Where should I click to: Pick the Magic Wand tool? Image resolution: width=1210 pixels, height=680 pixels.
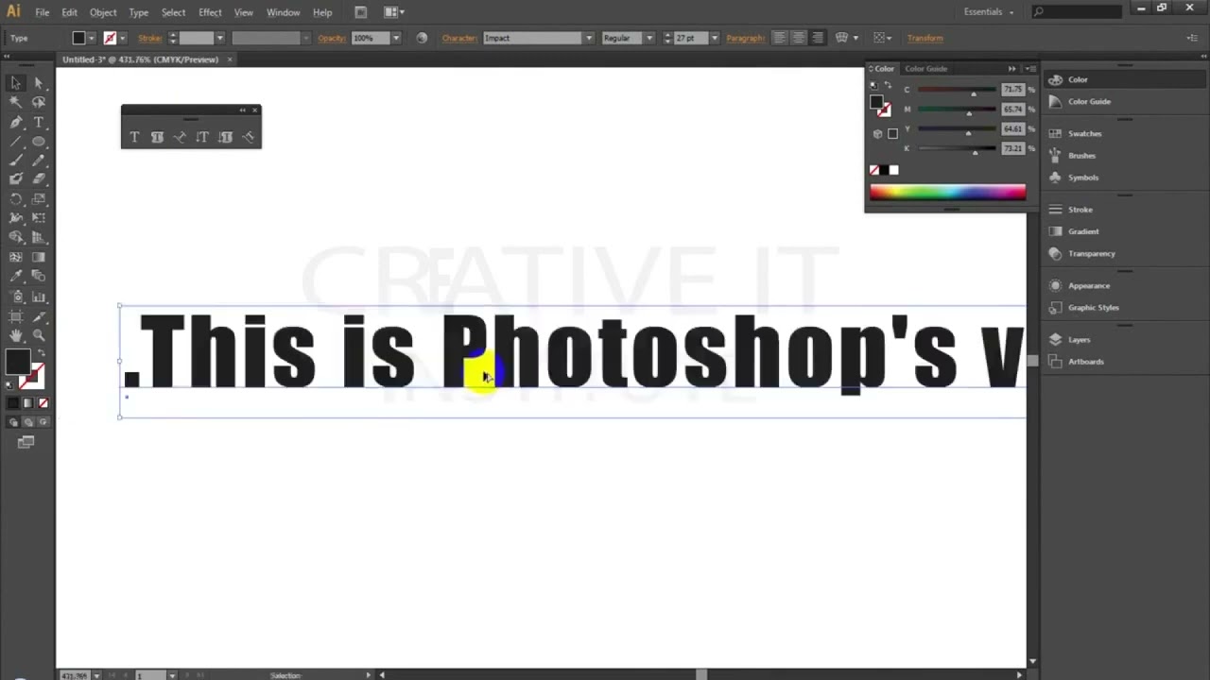coord(16,102)
